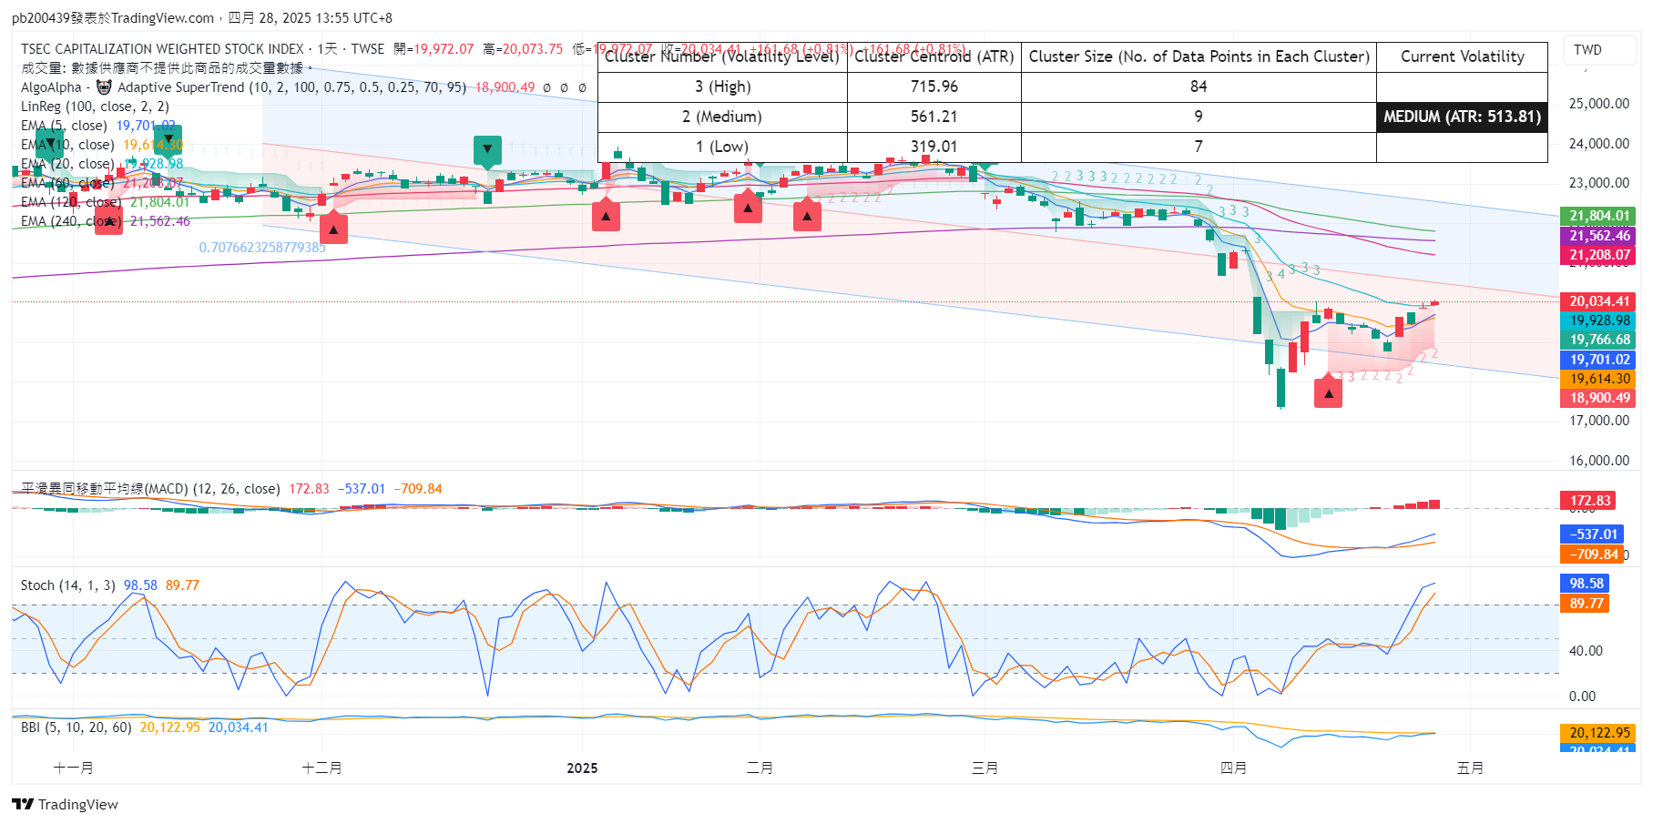Click the red buy arrow marker in April
The height and width of the screenshot is (824, 1653).
[x=1328, y=392]
